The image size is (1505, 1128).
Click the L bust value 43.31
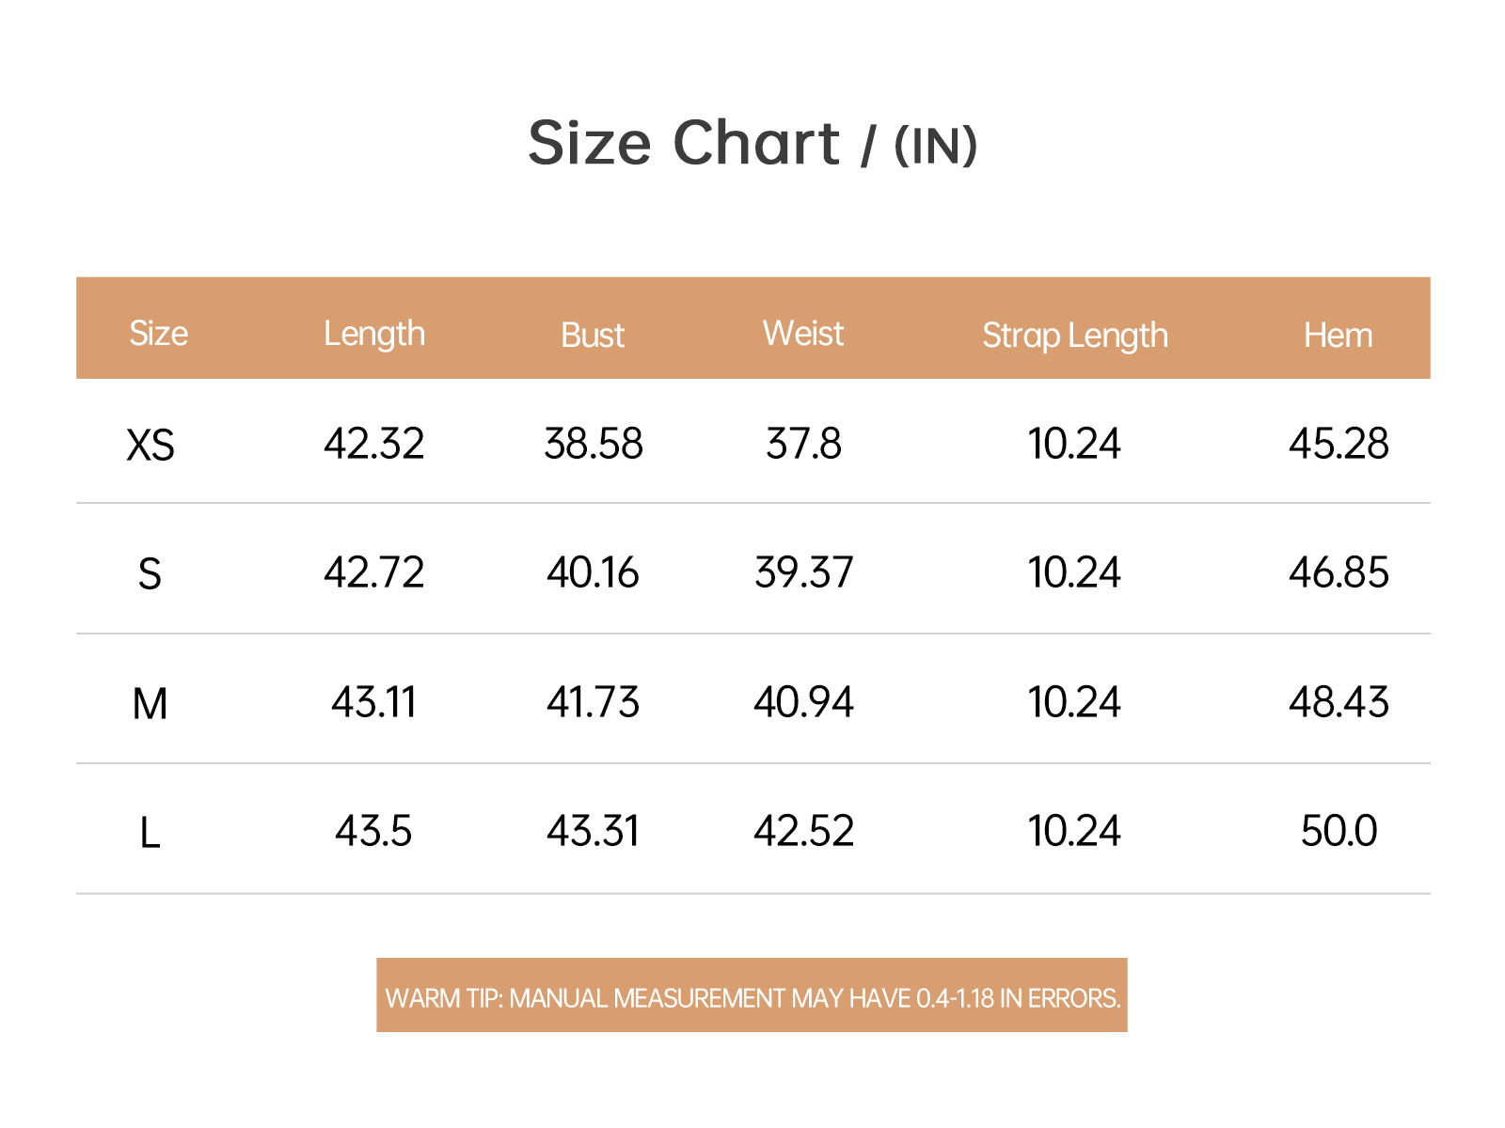(593, 831)
